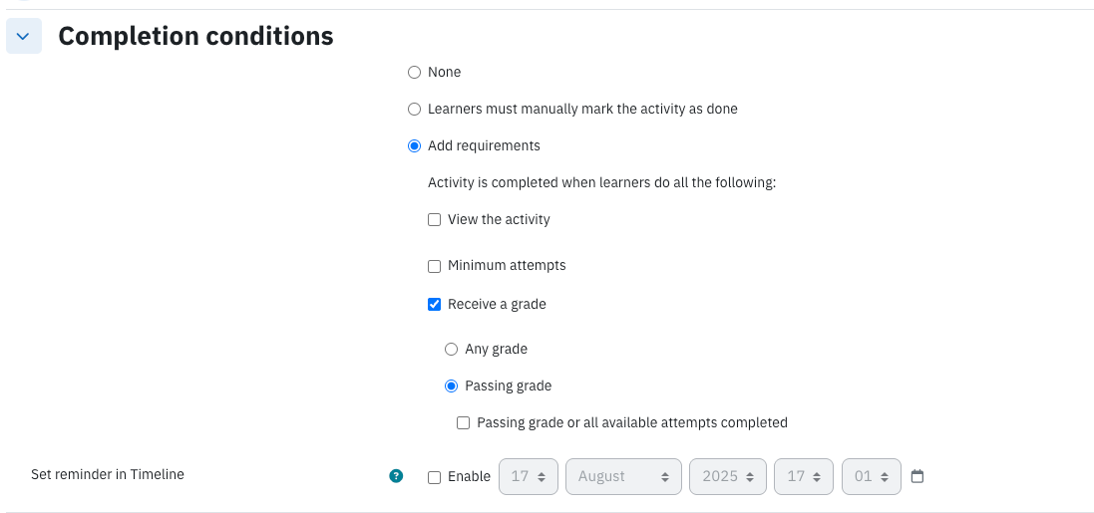Check Passing grade or all attempts completed

464,422
